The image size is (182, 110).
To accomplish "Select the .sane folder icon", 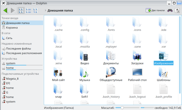I will click(x=137, y=39).
